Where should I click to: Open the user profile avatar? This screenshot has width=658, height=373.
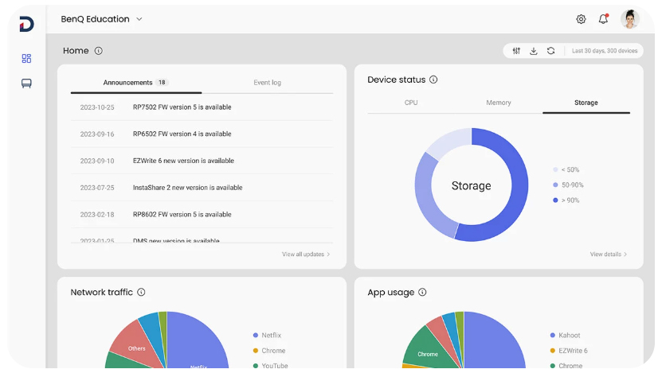click(x=630, y=19)
